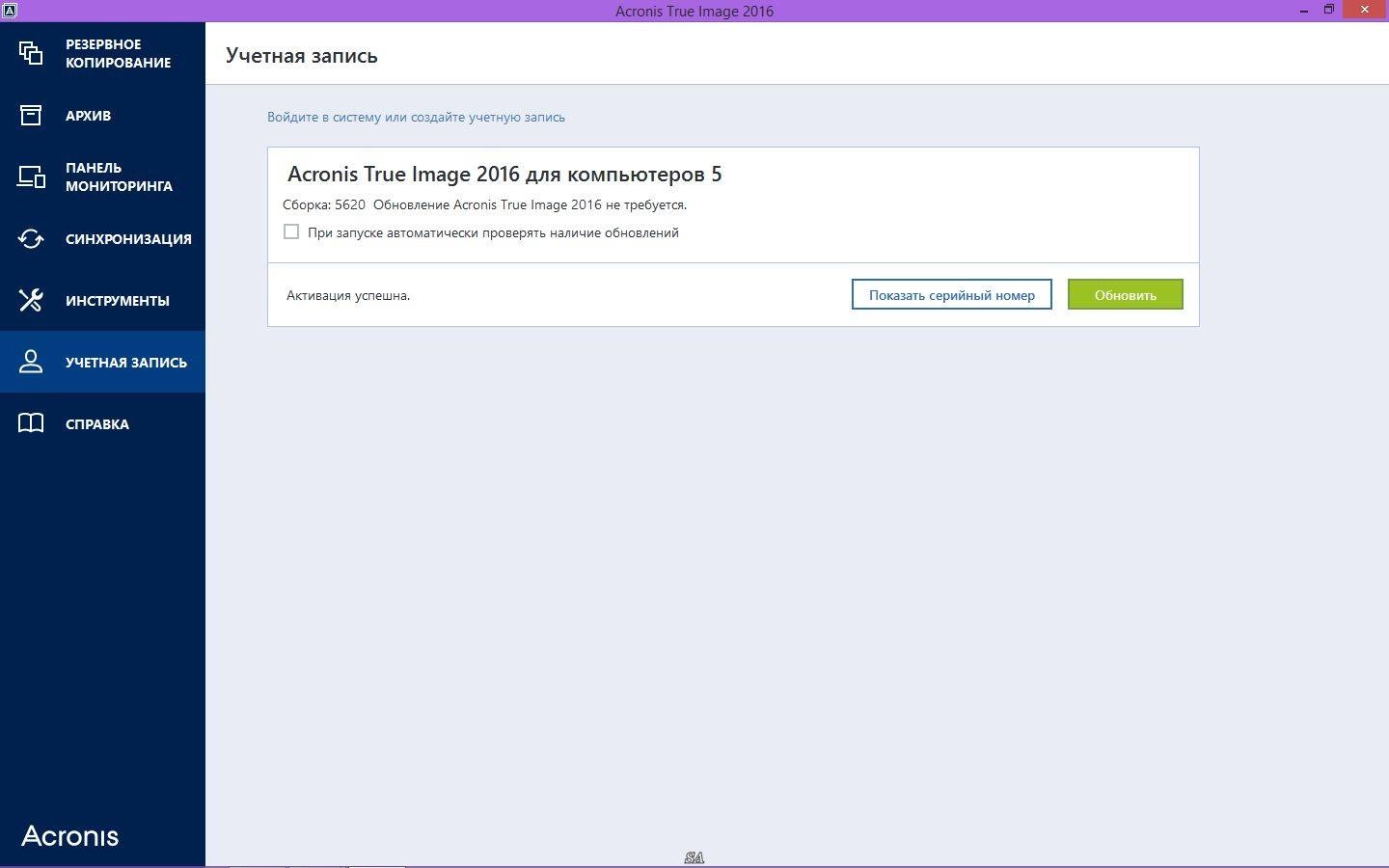Click the app icon in title bar
1389x868 pixels.
9,11
